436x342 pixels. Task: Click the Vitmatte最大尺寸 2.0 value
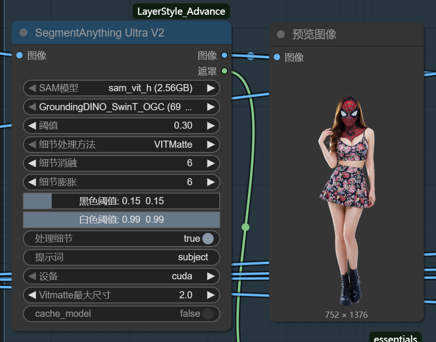pyautogui.click(x=186, y=294)
